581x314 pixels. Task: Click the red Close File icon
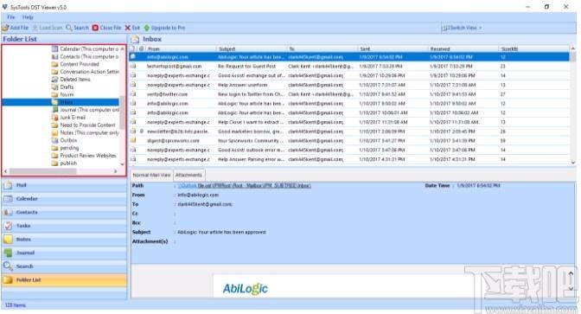(95, 28)
